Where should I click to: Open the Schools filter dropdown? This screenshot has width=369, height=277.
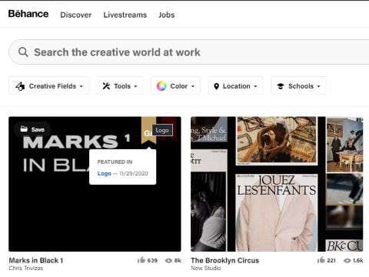(x=298, y=86)
